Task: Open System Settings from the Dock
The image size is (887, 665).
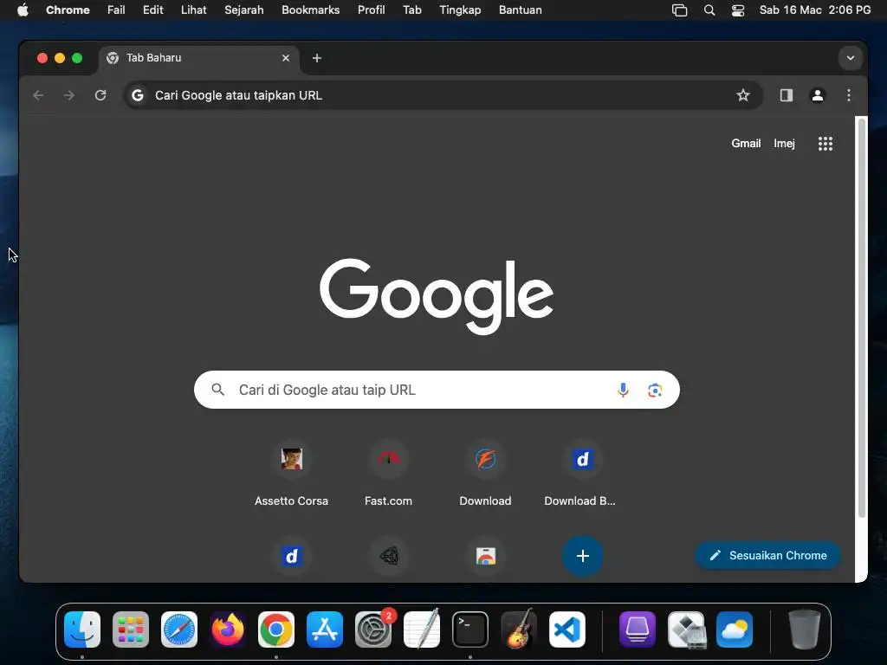Action: pyautogui.click(x=373, y=629)
